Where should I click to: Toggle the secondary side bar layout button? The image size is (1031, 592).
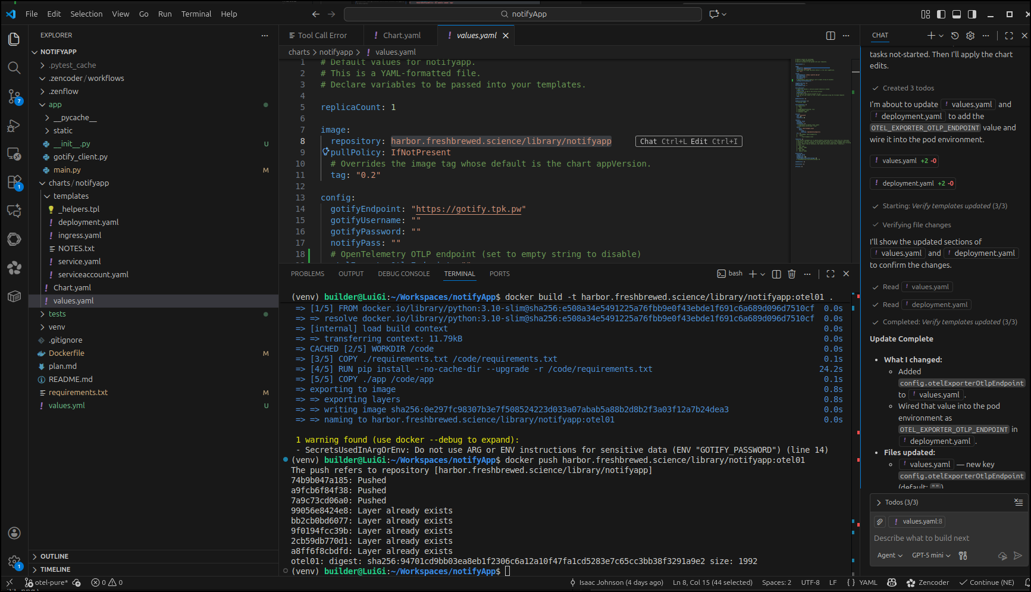pyautogui.click(x=972, y=14)
